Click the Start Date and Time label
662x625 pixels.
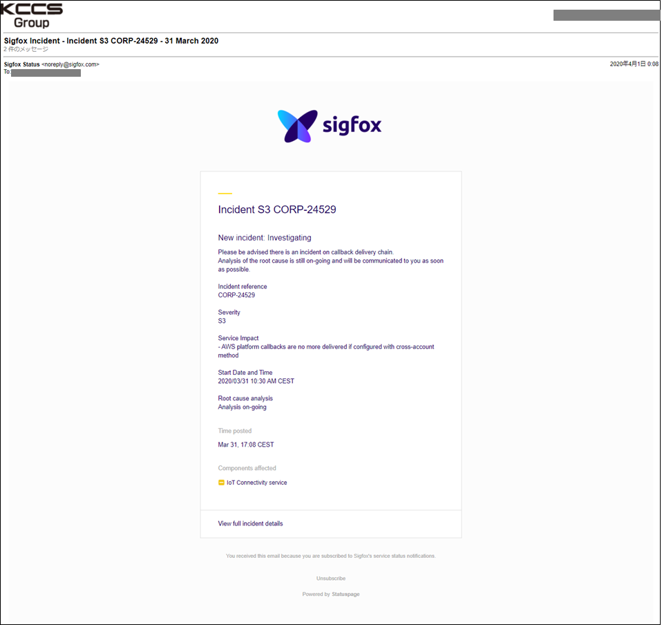[245, 372]
